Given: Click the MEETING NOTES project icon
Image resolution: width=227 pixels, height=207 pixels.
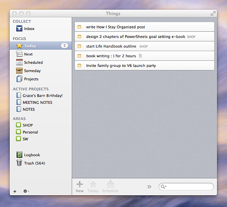Looking at the screenshot, I should pos(19,102).
